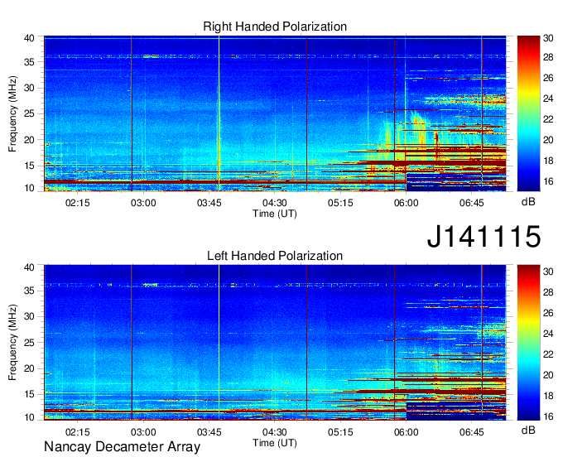Click the 06:45 tick under Right Handed plot
The image size is (563, 457).
[x=472, y=203]
